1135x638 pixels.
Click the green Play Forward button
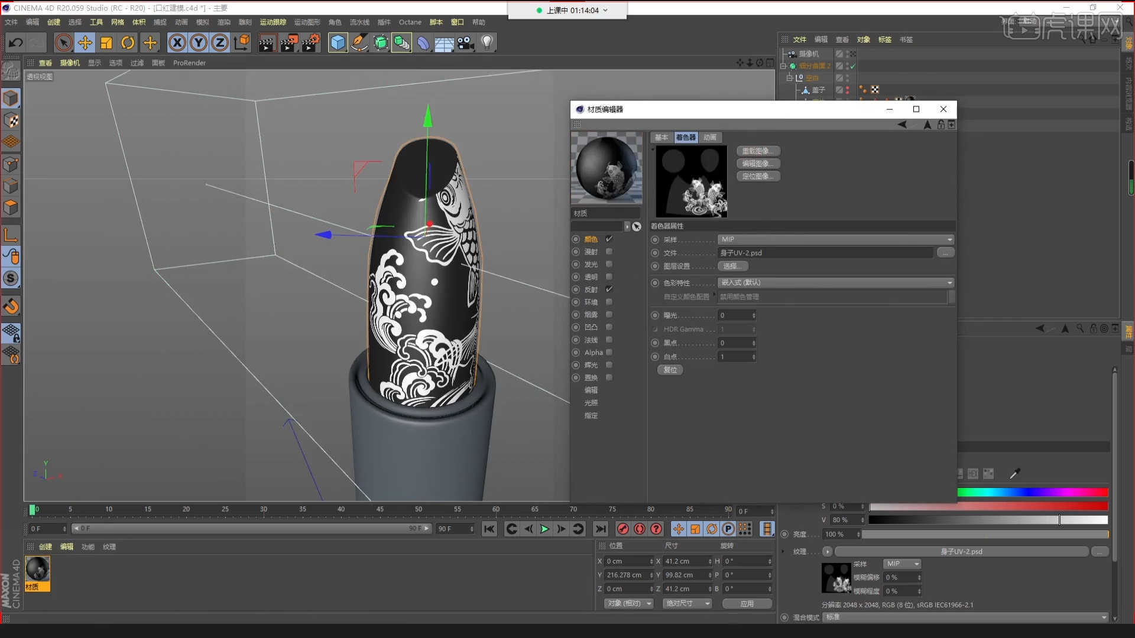coord(544,529)
